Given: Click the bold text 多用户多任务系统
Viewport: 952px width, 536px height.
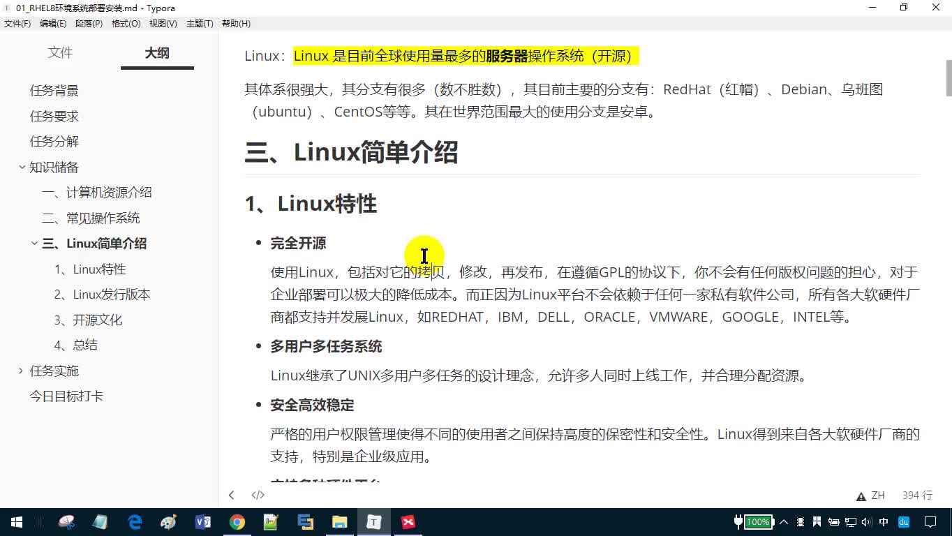Looking at the screenshot, I should tap(326, 346).
